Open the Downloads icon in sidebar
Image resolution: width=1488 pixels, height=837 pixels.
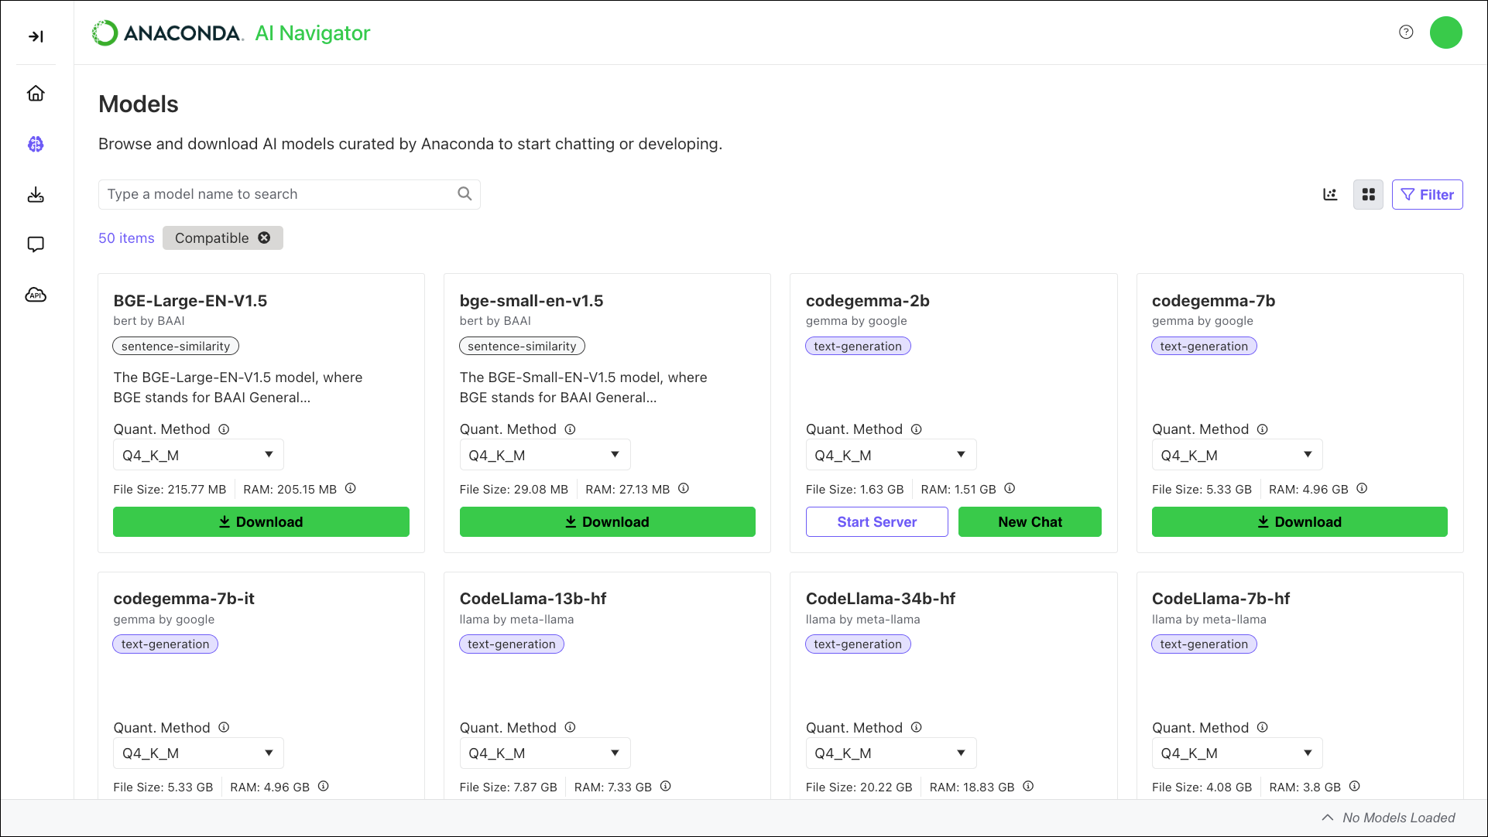click(x=36, y=194)
